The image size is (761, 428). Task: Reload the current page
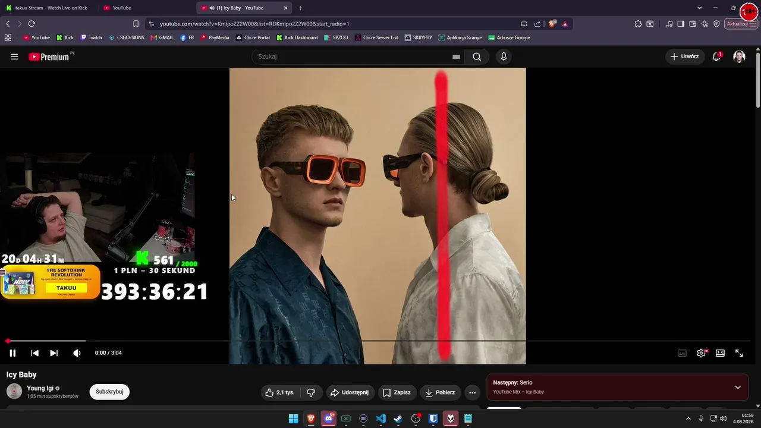coord(32,24)
